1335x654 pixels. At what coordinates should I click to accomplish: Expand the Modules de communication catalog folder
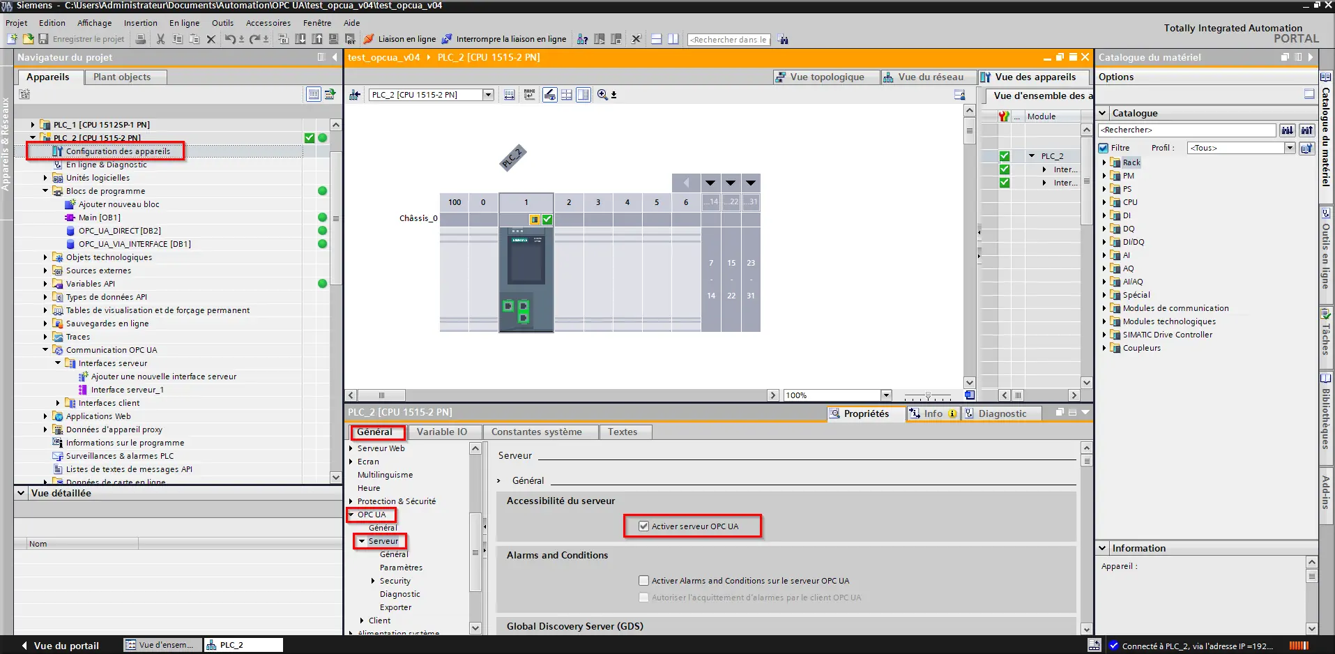(1104, 308)
